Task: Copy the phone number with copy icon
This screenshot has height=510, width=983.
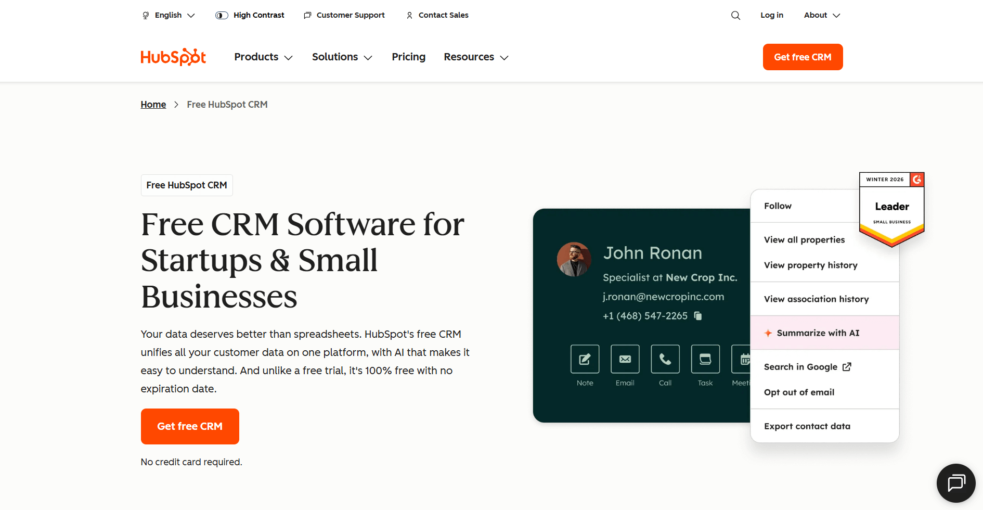Action: [698, 316]
